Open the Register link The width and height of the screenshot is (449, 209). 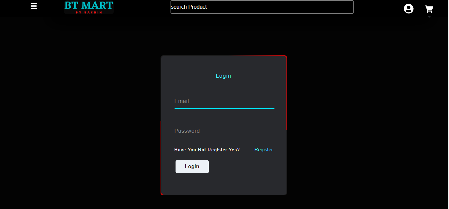click(263, 149)
